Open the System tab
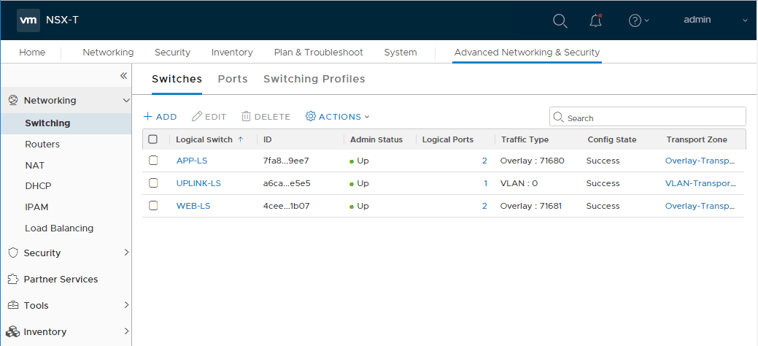 click(401, 53)
